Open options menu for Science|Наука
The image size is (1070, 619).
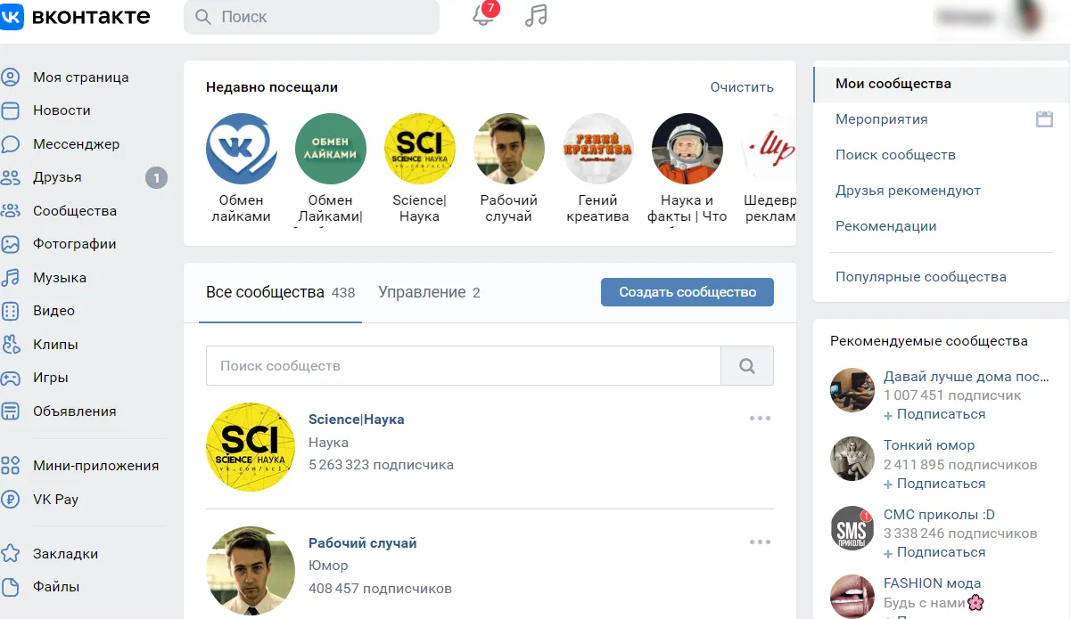[x=760, y=419]
